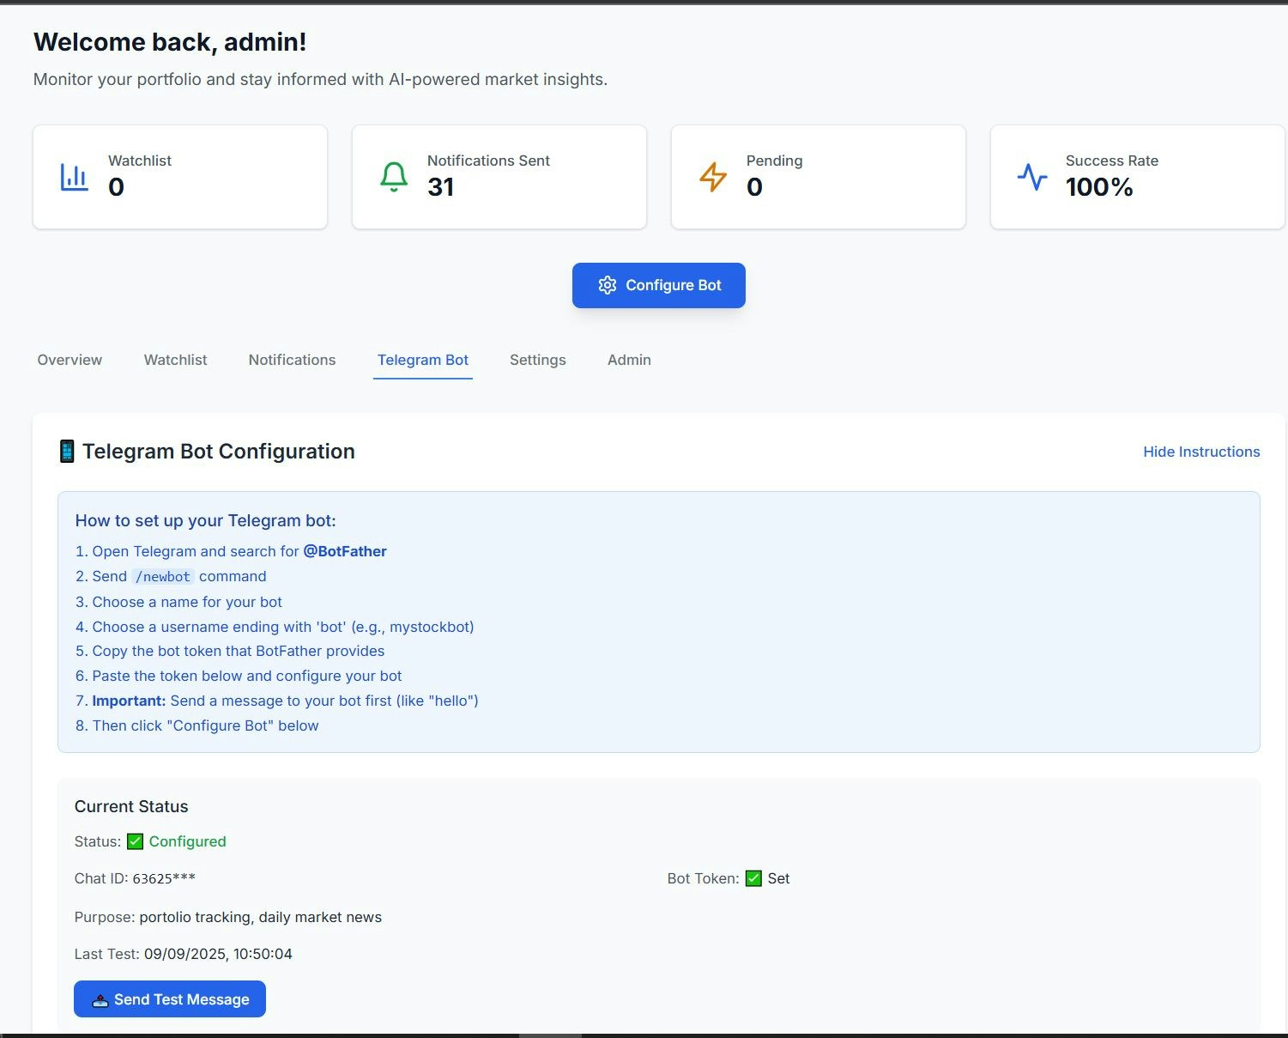Click the Success Rate pulse icon
1288x1038 pixels.
pos(1032,176)
